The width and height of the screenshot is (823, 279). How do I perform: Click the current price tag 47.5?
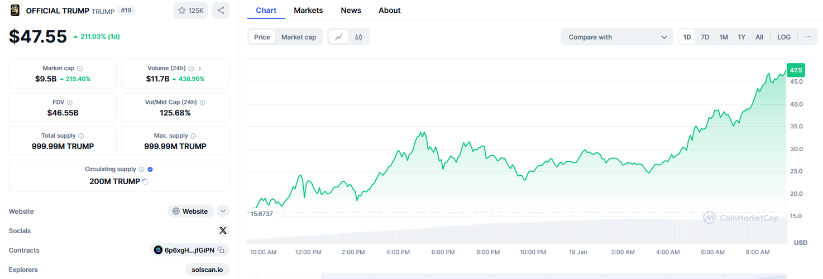click(x=796, y=70)
